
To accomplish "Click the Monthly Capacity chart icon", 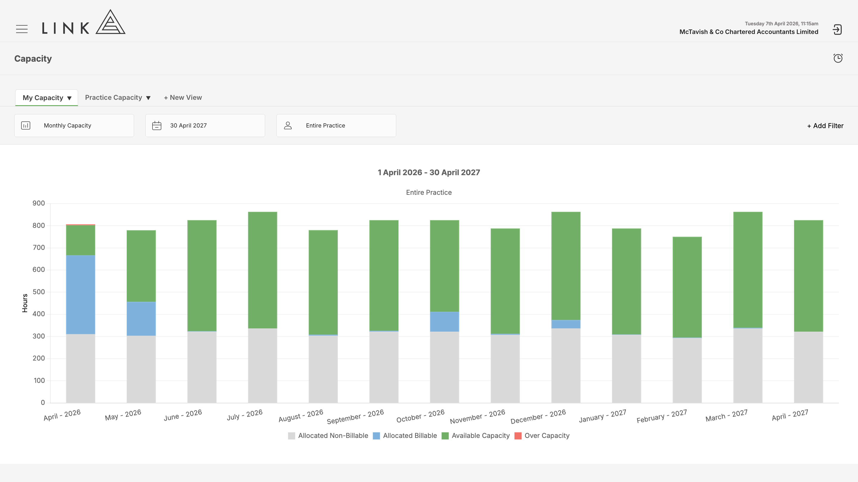I will [26, 126].
